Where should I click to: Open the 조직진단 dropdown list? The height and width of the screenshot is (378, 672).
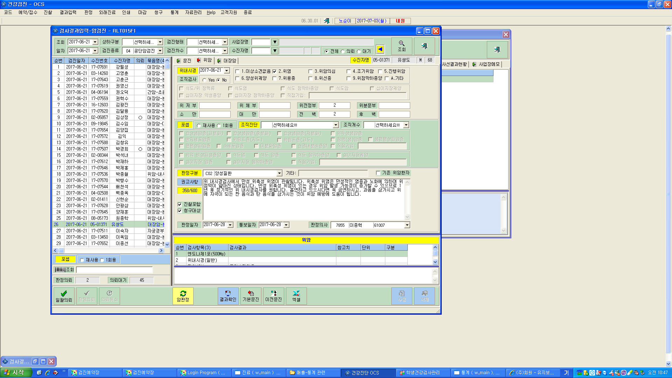(336, 125)
